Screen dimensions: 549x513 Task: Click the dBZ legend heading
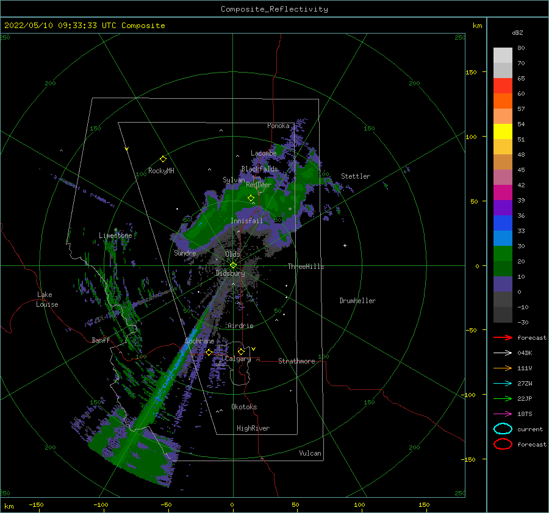coord(517,32)
